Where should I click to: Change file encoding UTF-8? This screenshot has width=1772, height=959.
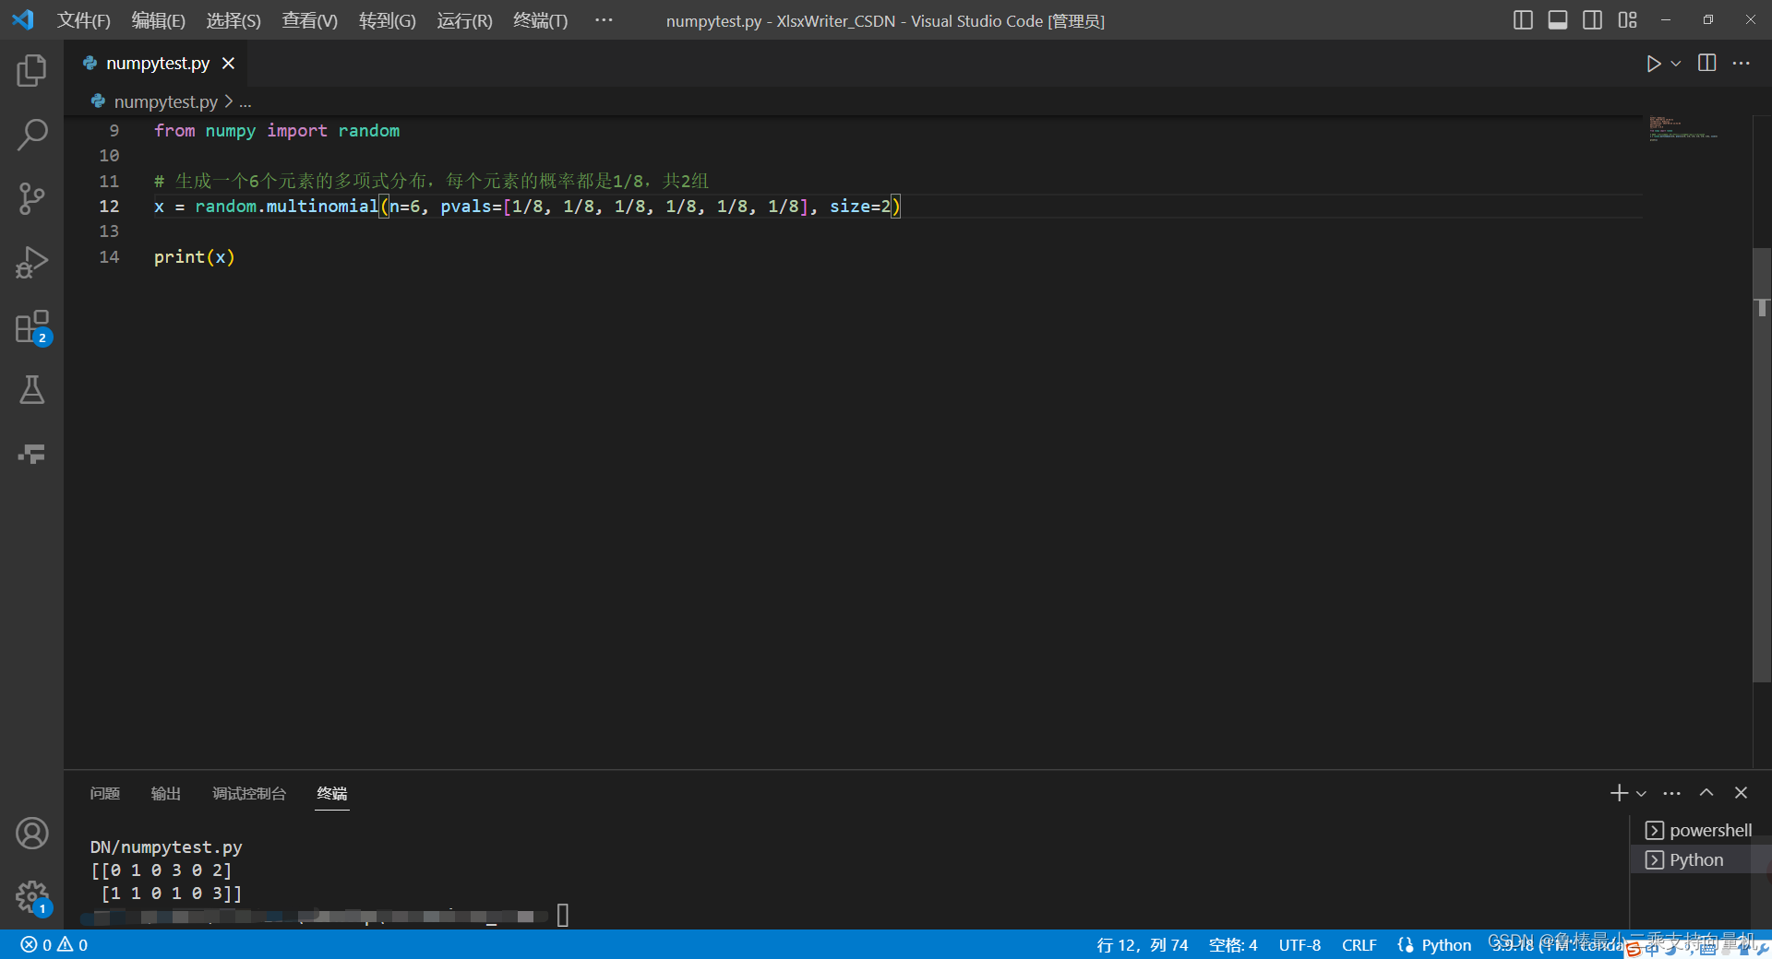coord(1299,944)
